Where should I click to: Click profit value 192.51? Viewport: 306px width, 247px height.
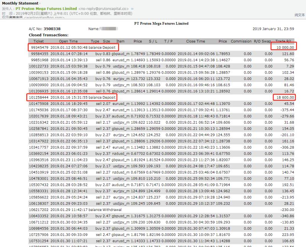(288, 185)
